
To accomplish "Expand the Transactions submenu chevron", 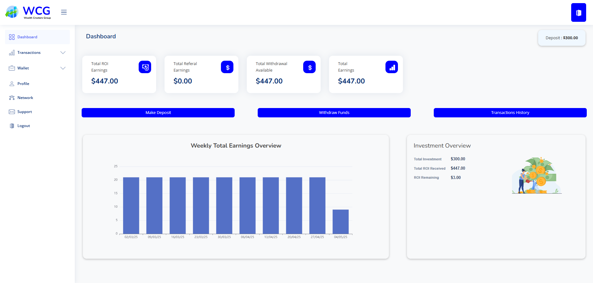I will coord(63,53).
